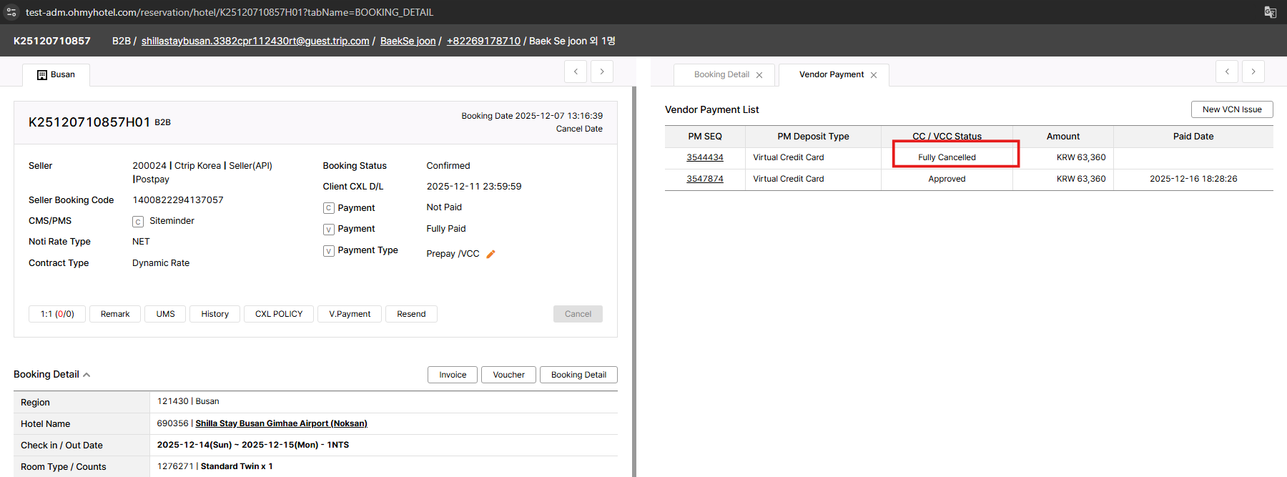Screen dimensions: 1287x477
Task: Click the V icon beside Payment Type
Action: pyautogui.click(x=329, y=251)
